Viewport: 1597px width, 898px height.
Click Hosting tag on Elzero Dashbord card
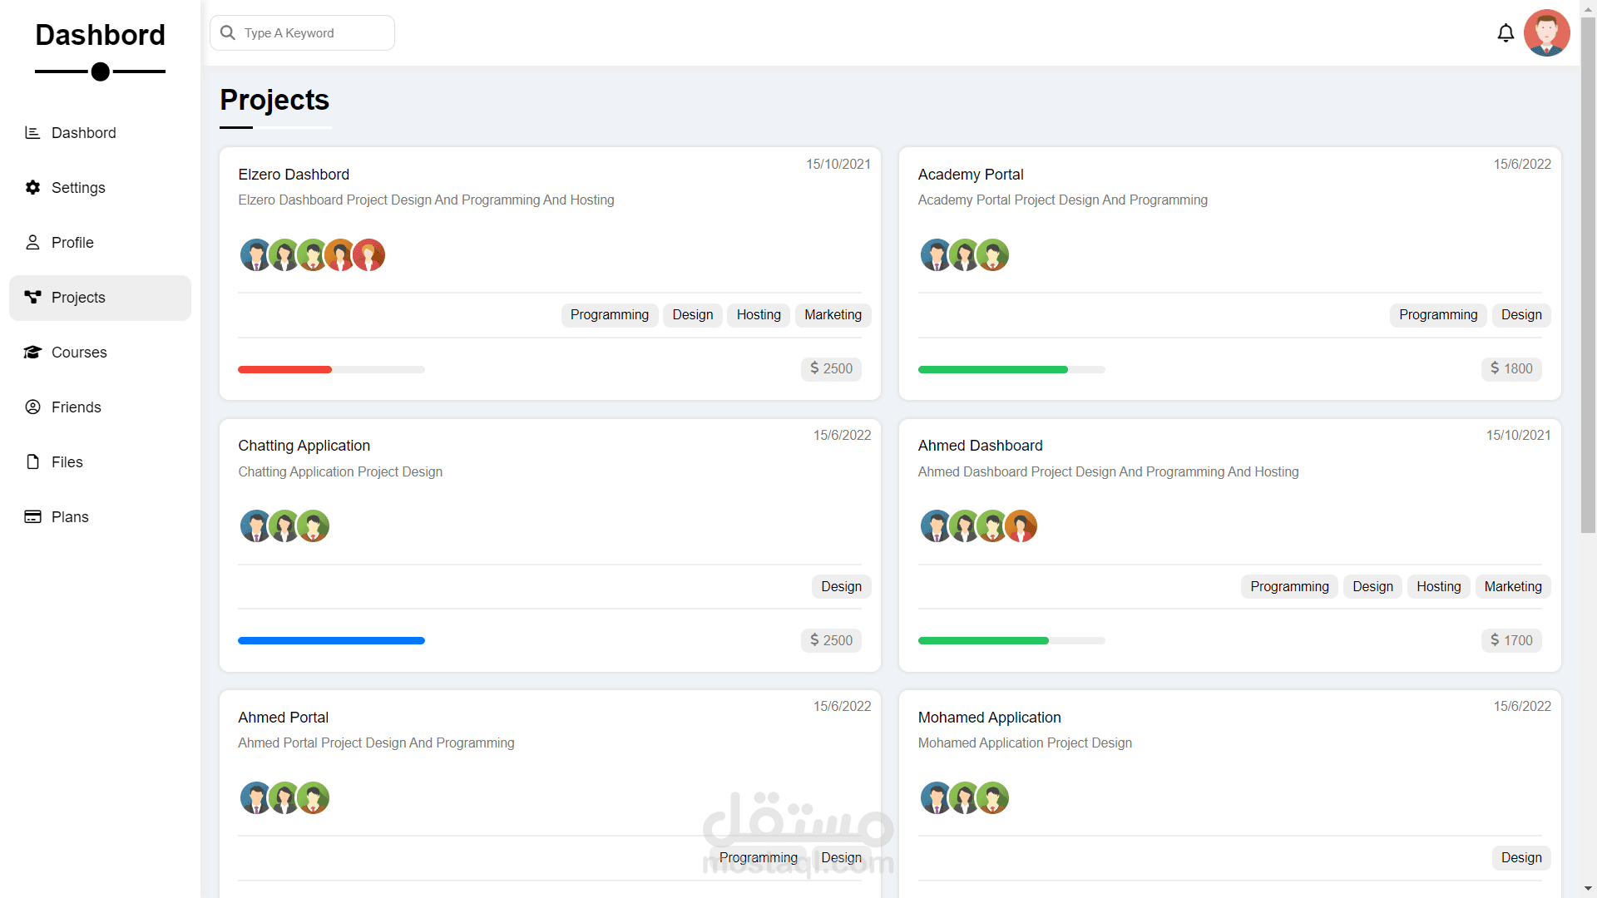758,315
